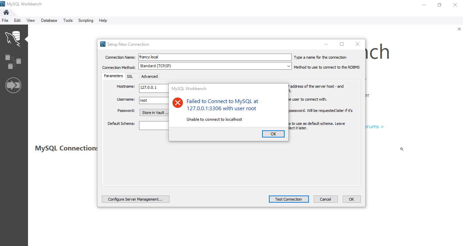Select the MySQL connections dolphin sidebar icon
Image resolution: width=463 pixels, height=246 pixels.
click(x=13, y=39)
